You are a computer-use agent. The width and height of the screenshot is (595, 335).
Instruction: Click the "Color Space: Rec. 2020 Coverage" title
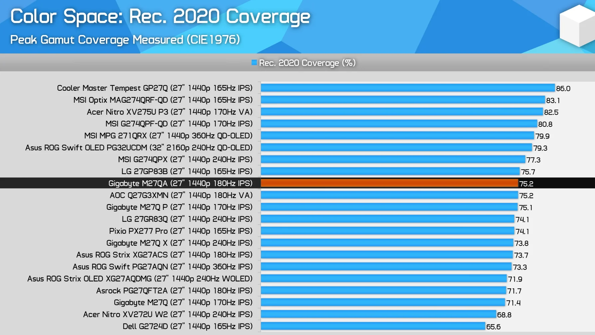point(160,16)
